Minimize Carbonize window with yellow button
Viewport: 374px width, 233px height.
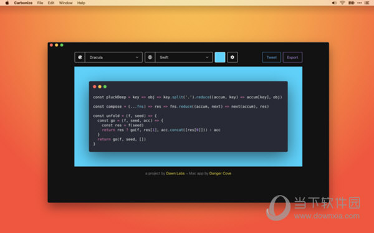point(57,45)
